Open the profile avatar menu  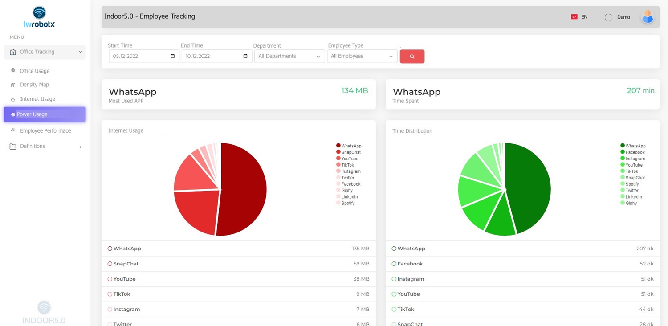(648, 16)
